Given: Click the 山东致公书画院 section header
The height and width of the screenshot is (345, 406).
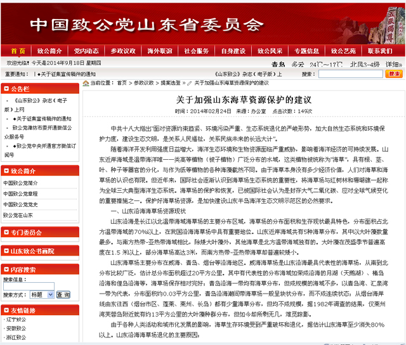Looking at the screenshot, I should (40, 251).
